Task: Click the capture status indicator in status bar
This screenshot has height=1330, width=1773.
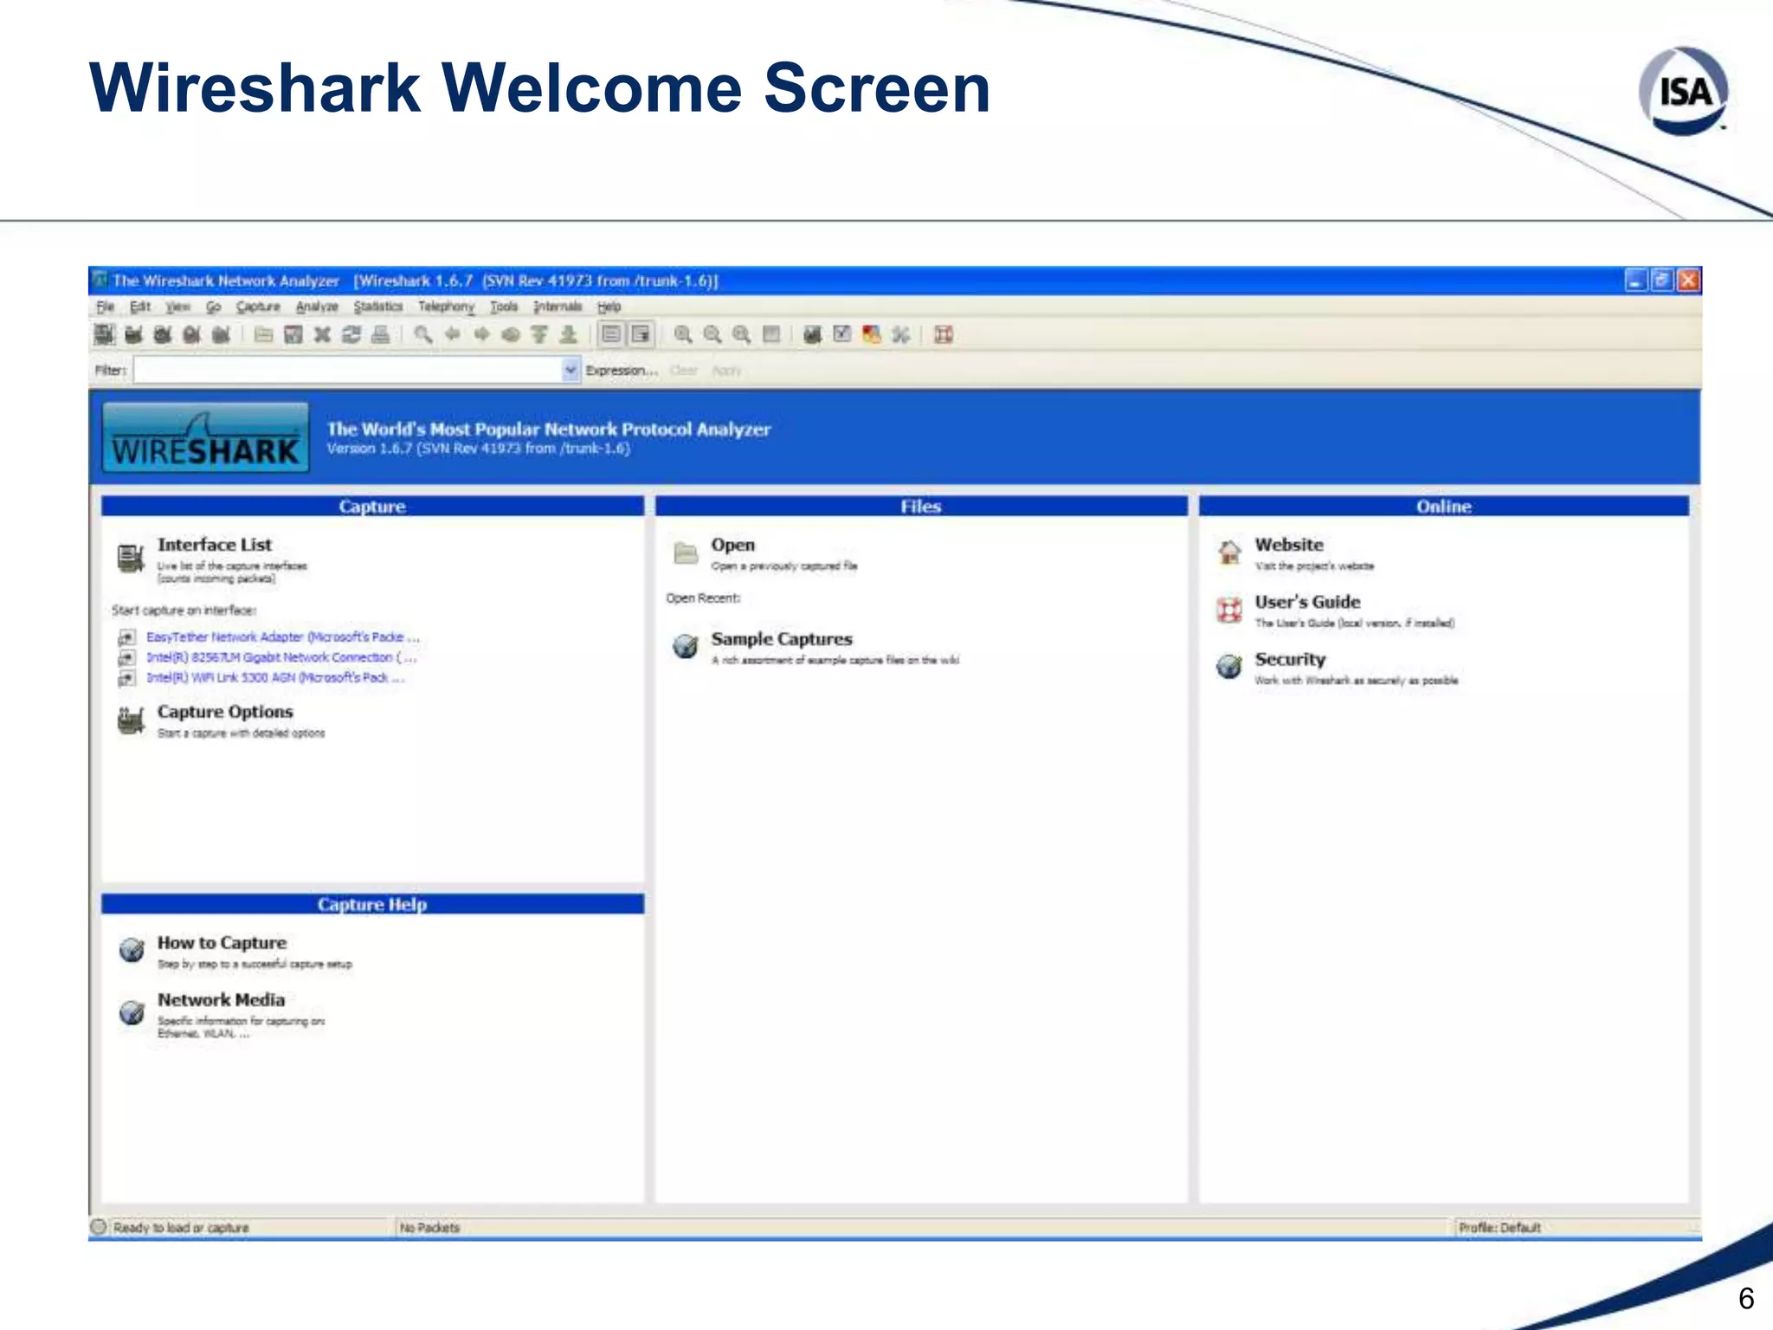Action: [x=99, y=1227]
